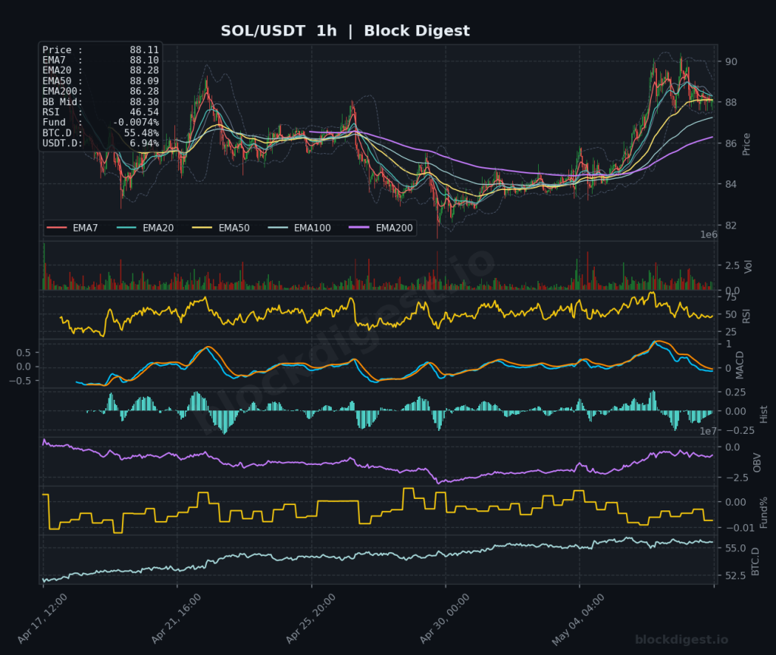This screenshot has height=655, width=776.
Task: Click the 55.0 BTC.D axis tick
Action: [736, 548]
